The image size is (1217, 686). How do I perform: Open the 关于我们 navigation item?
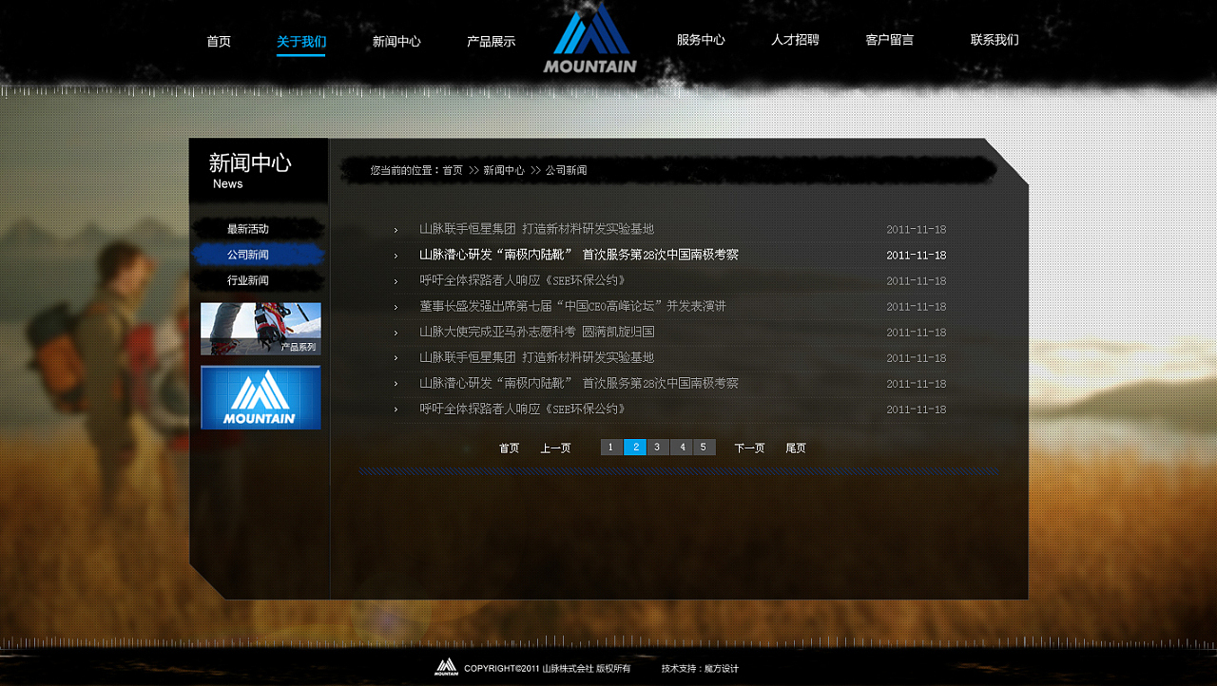pos(301,41)
